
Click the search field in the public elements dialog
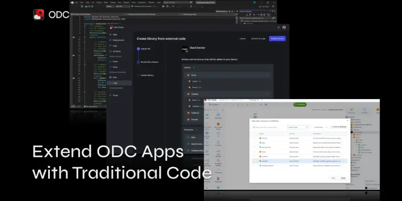coord(269,127)
